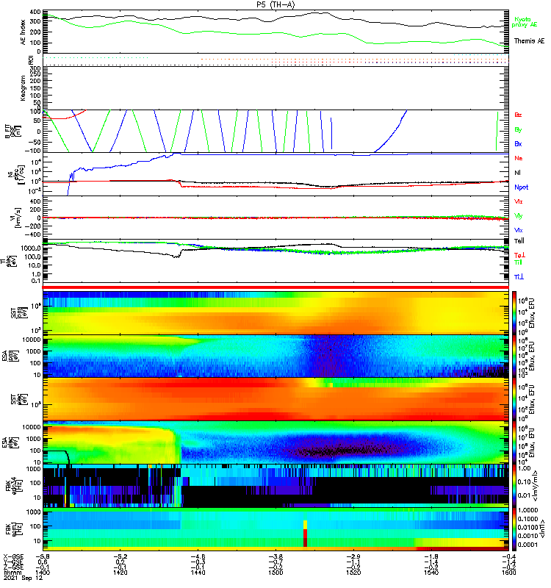Click the 1500 time tick label
Viewport: 551px width, 588px height.
tap(275, 573)
